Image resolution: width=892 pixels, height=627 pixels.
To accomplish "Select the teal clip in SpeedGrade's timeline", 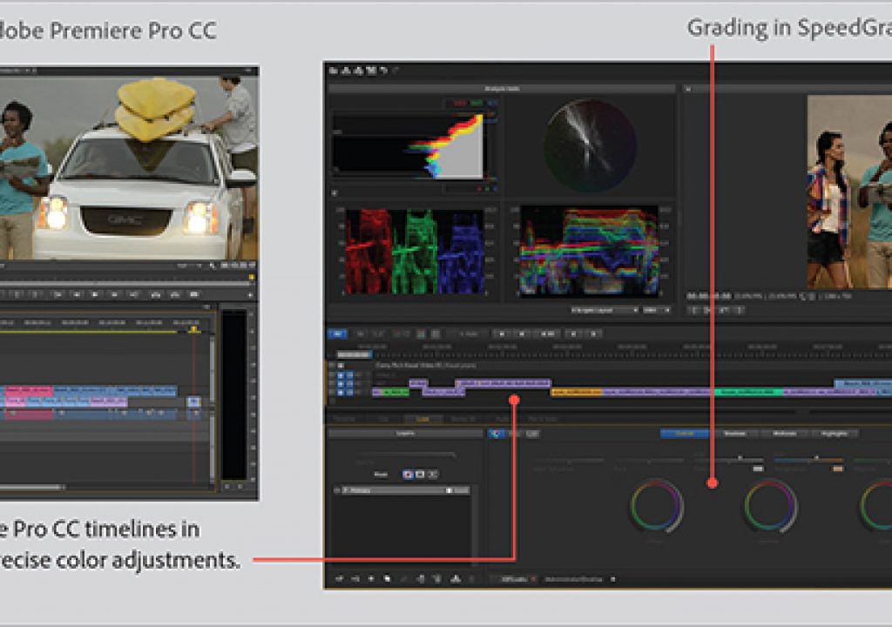I will (748, 392).
